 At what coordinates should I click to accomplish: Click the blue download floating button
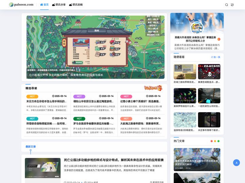point(236,163)
